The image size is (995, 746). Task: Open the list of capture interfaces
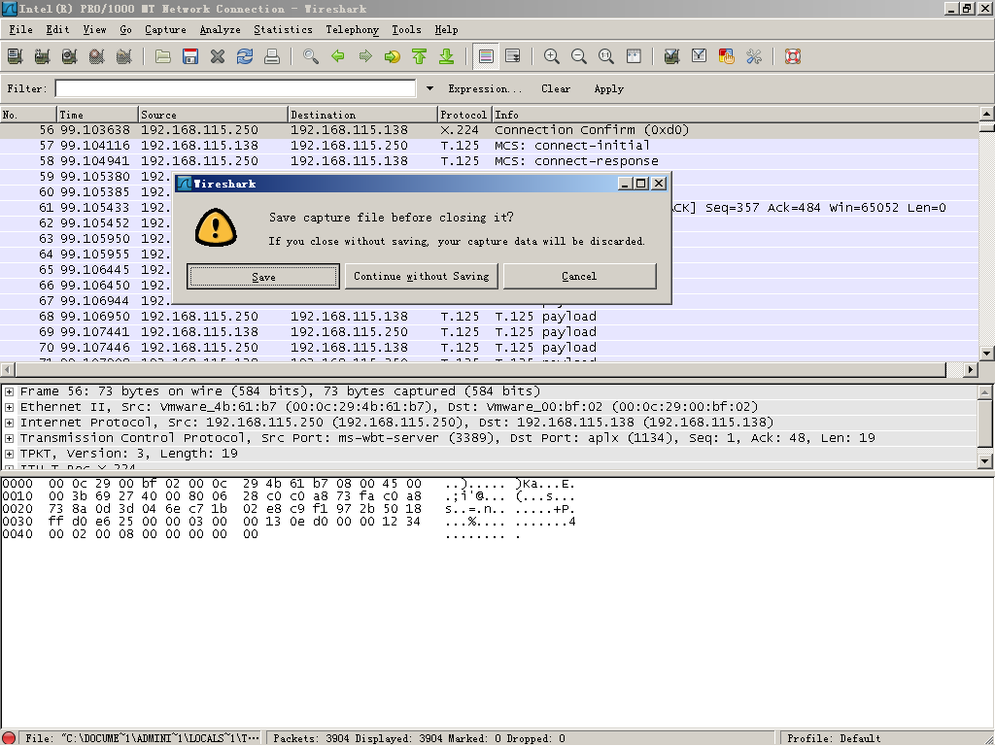click(16, 56)
